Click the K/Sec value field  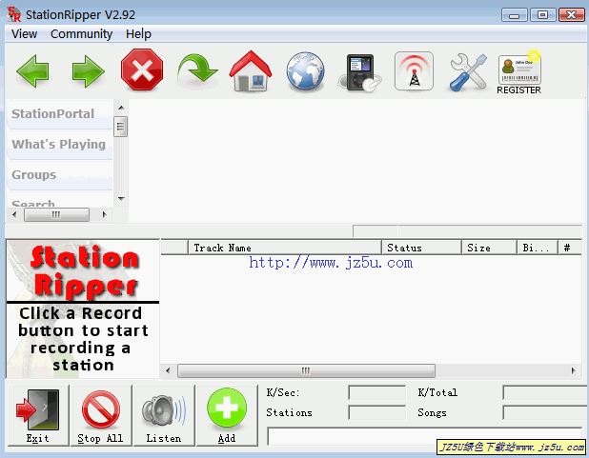[377, 392]
